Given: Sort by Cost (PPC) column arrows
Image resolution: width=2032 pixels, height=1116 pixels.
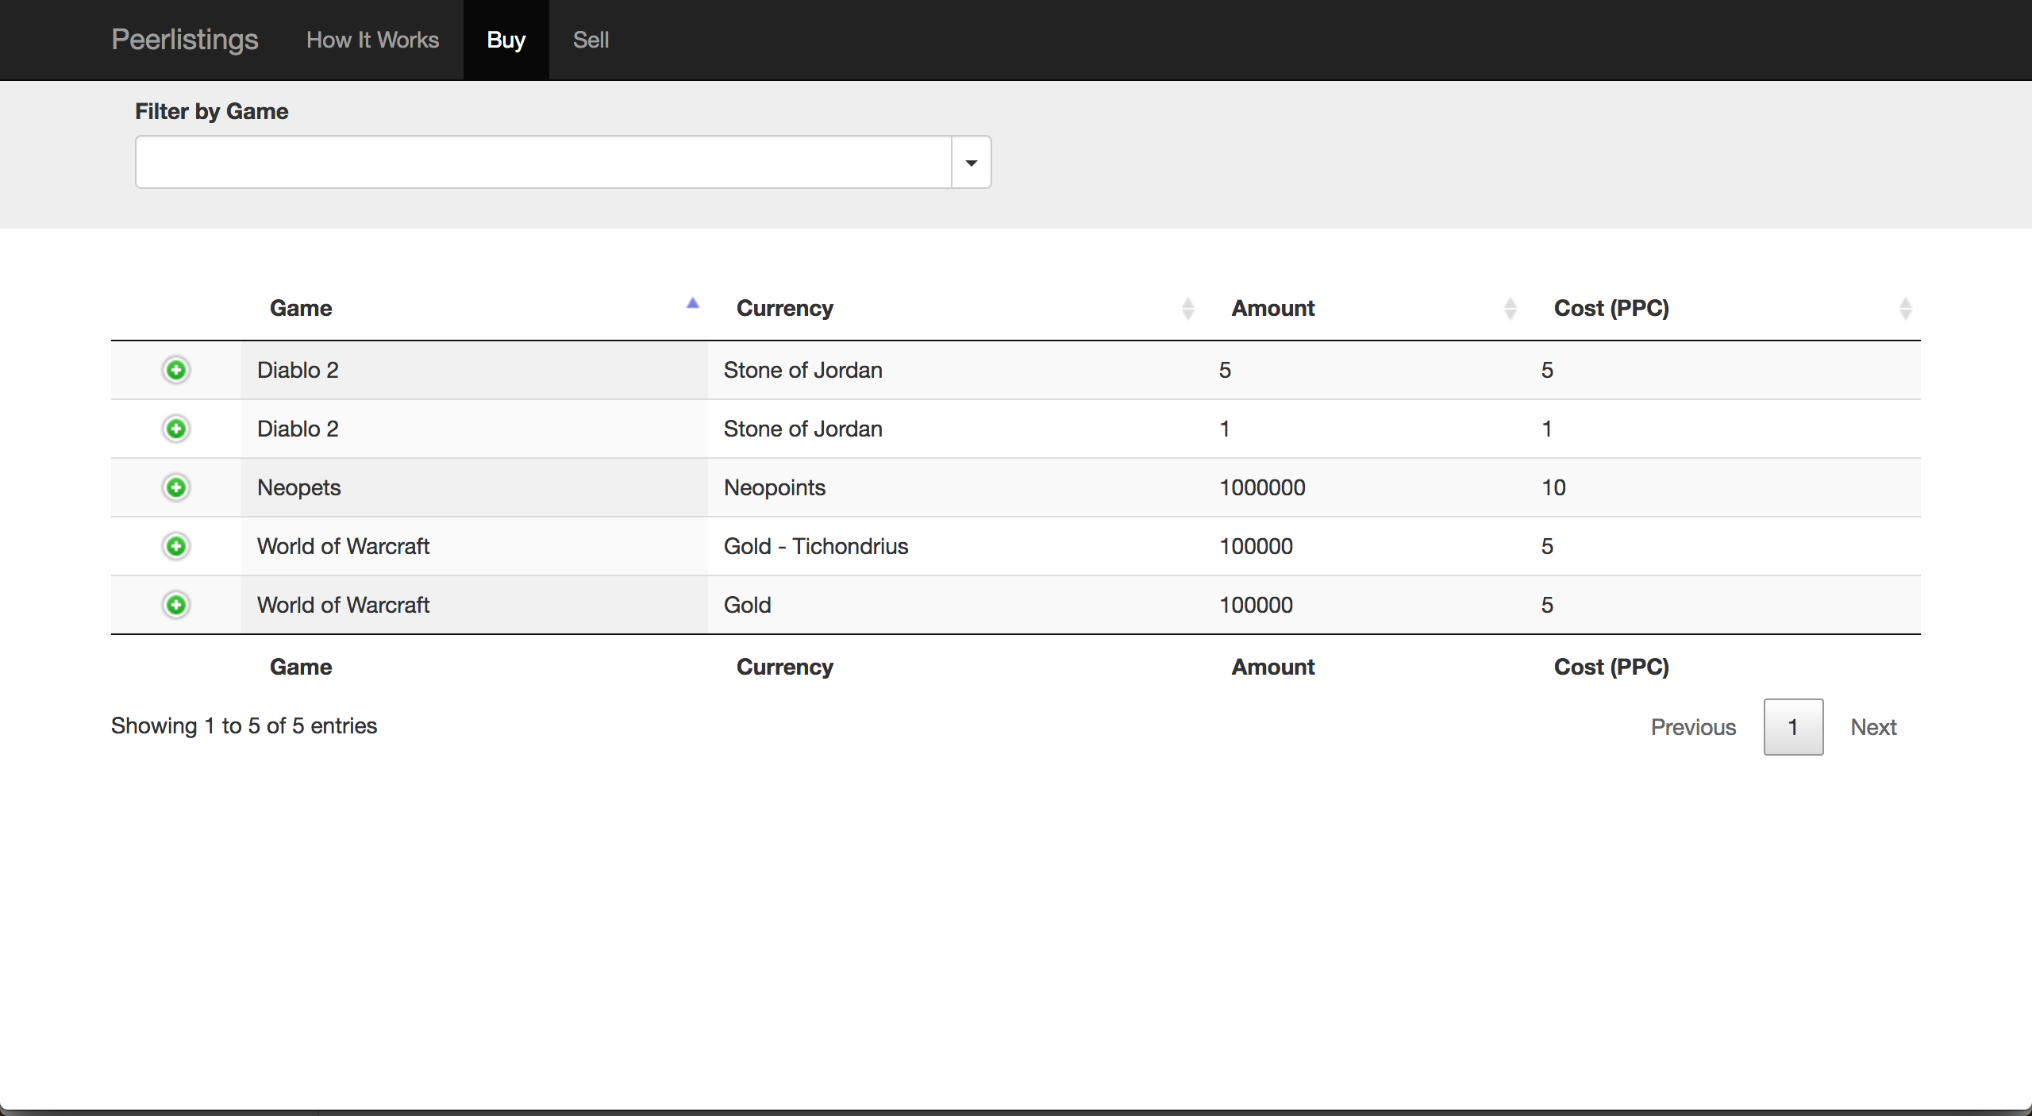Looking at the screenshot, I should point(1905,308).
